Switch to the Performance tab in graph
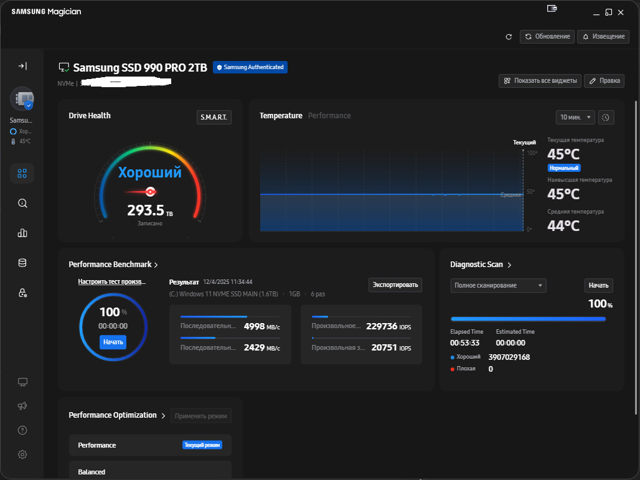 (x=329, y=116)
